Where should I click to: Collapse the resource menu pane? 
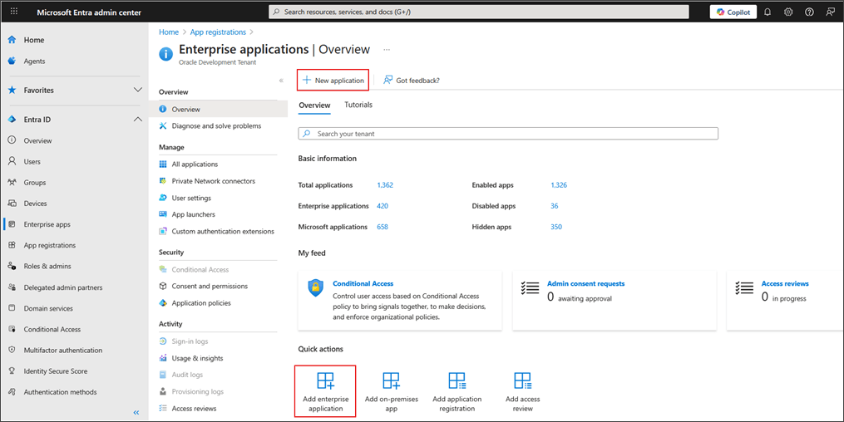click(281, 80)
